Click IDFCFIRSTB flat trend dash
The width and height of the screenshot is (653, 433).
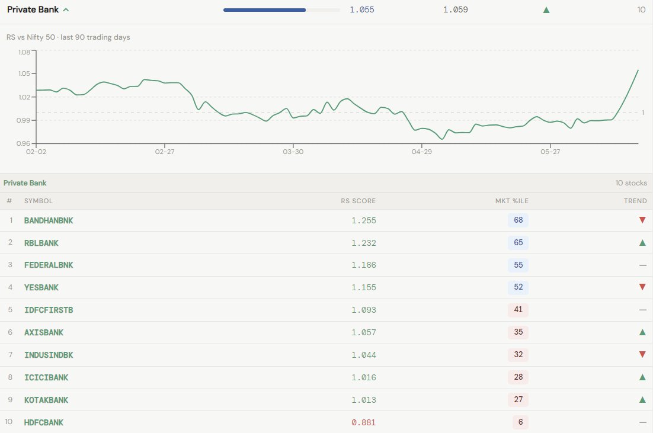(642, 310)
